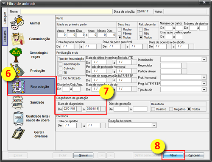Screen dimensions: 212x162
Task: Toggle Todos under Sexo bez
Action: [x=120, y=38]
